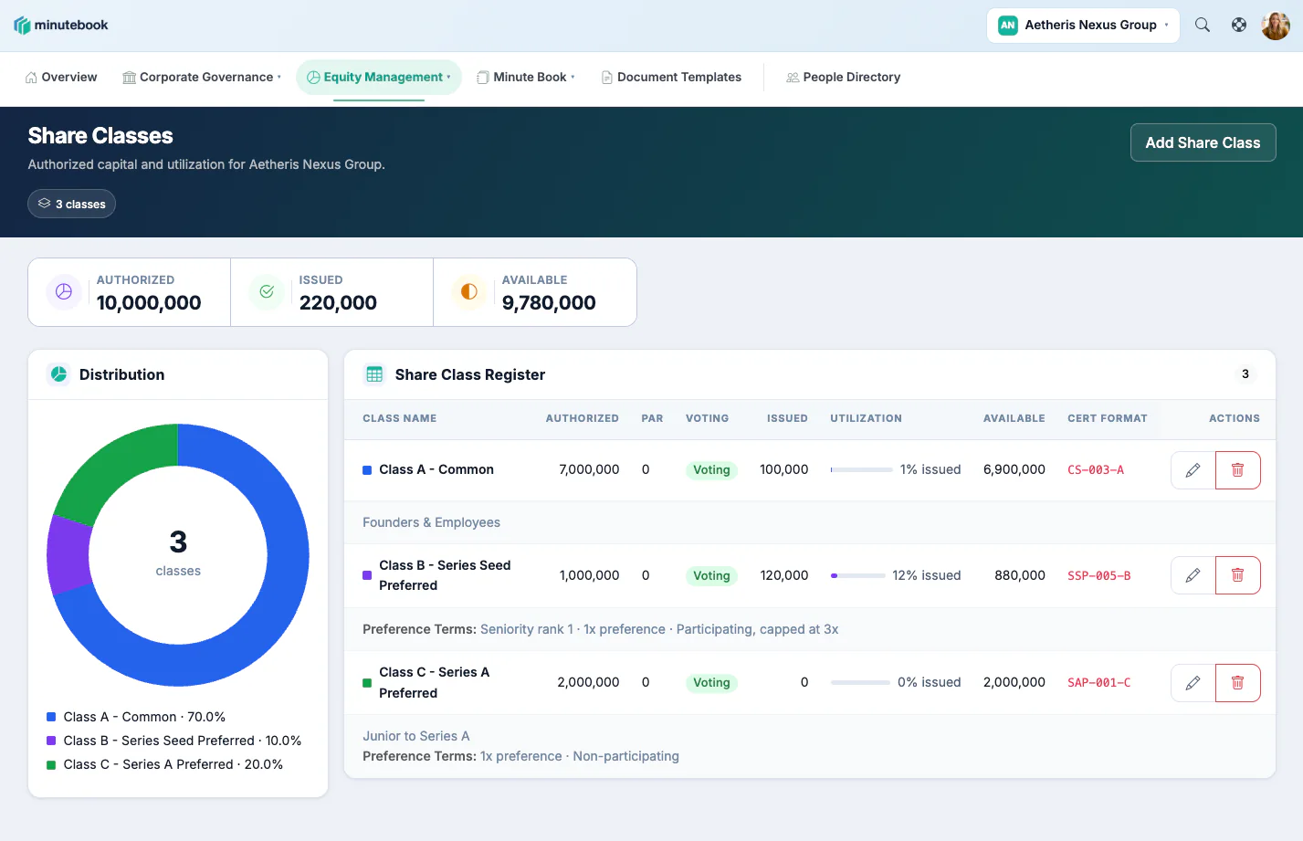Click the Class A - Common utilization bar
Screen dimensions: 1303x841
click(x=861, y=470)
